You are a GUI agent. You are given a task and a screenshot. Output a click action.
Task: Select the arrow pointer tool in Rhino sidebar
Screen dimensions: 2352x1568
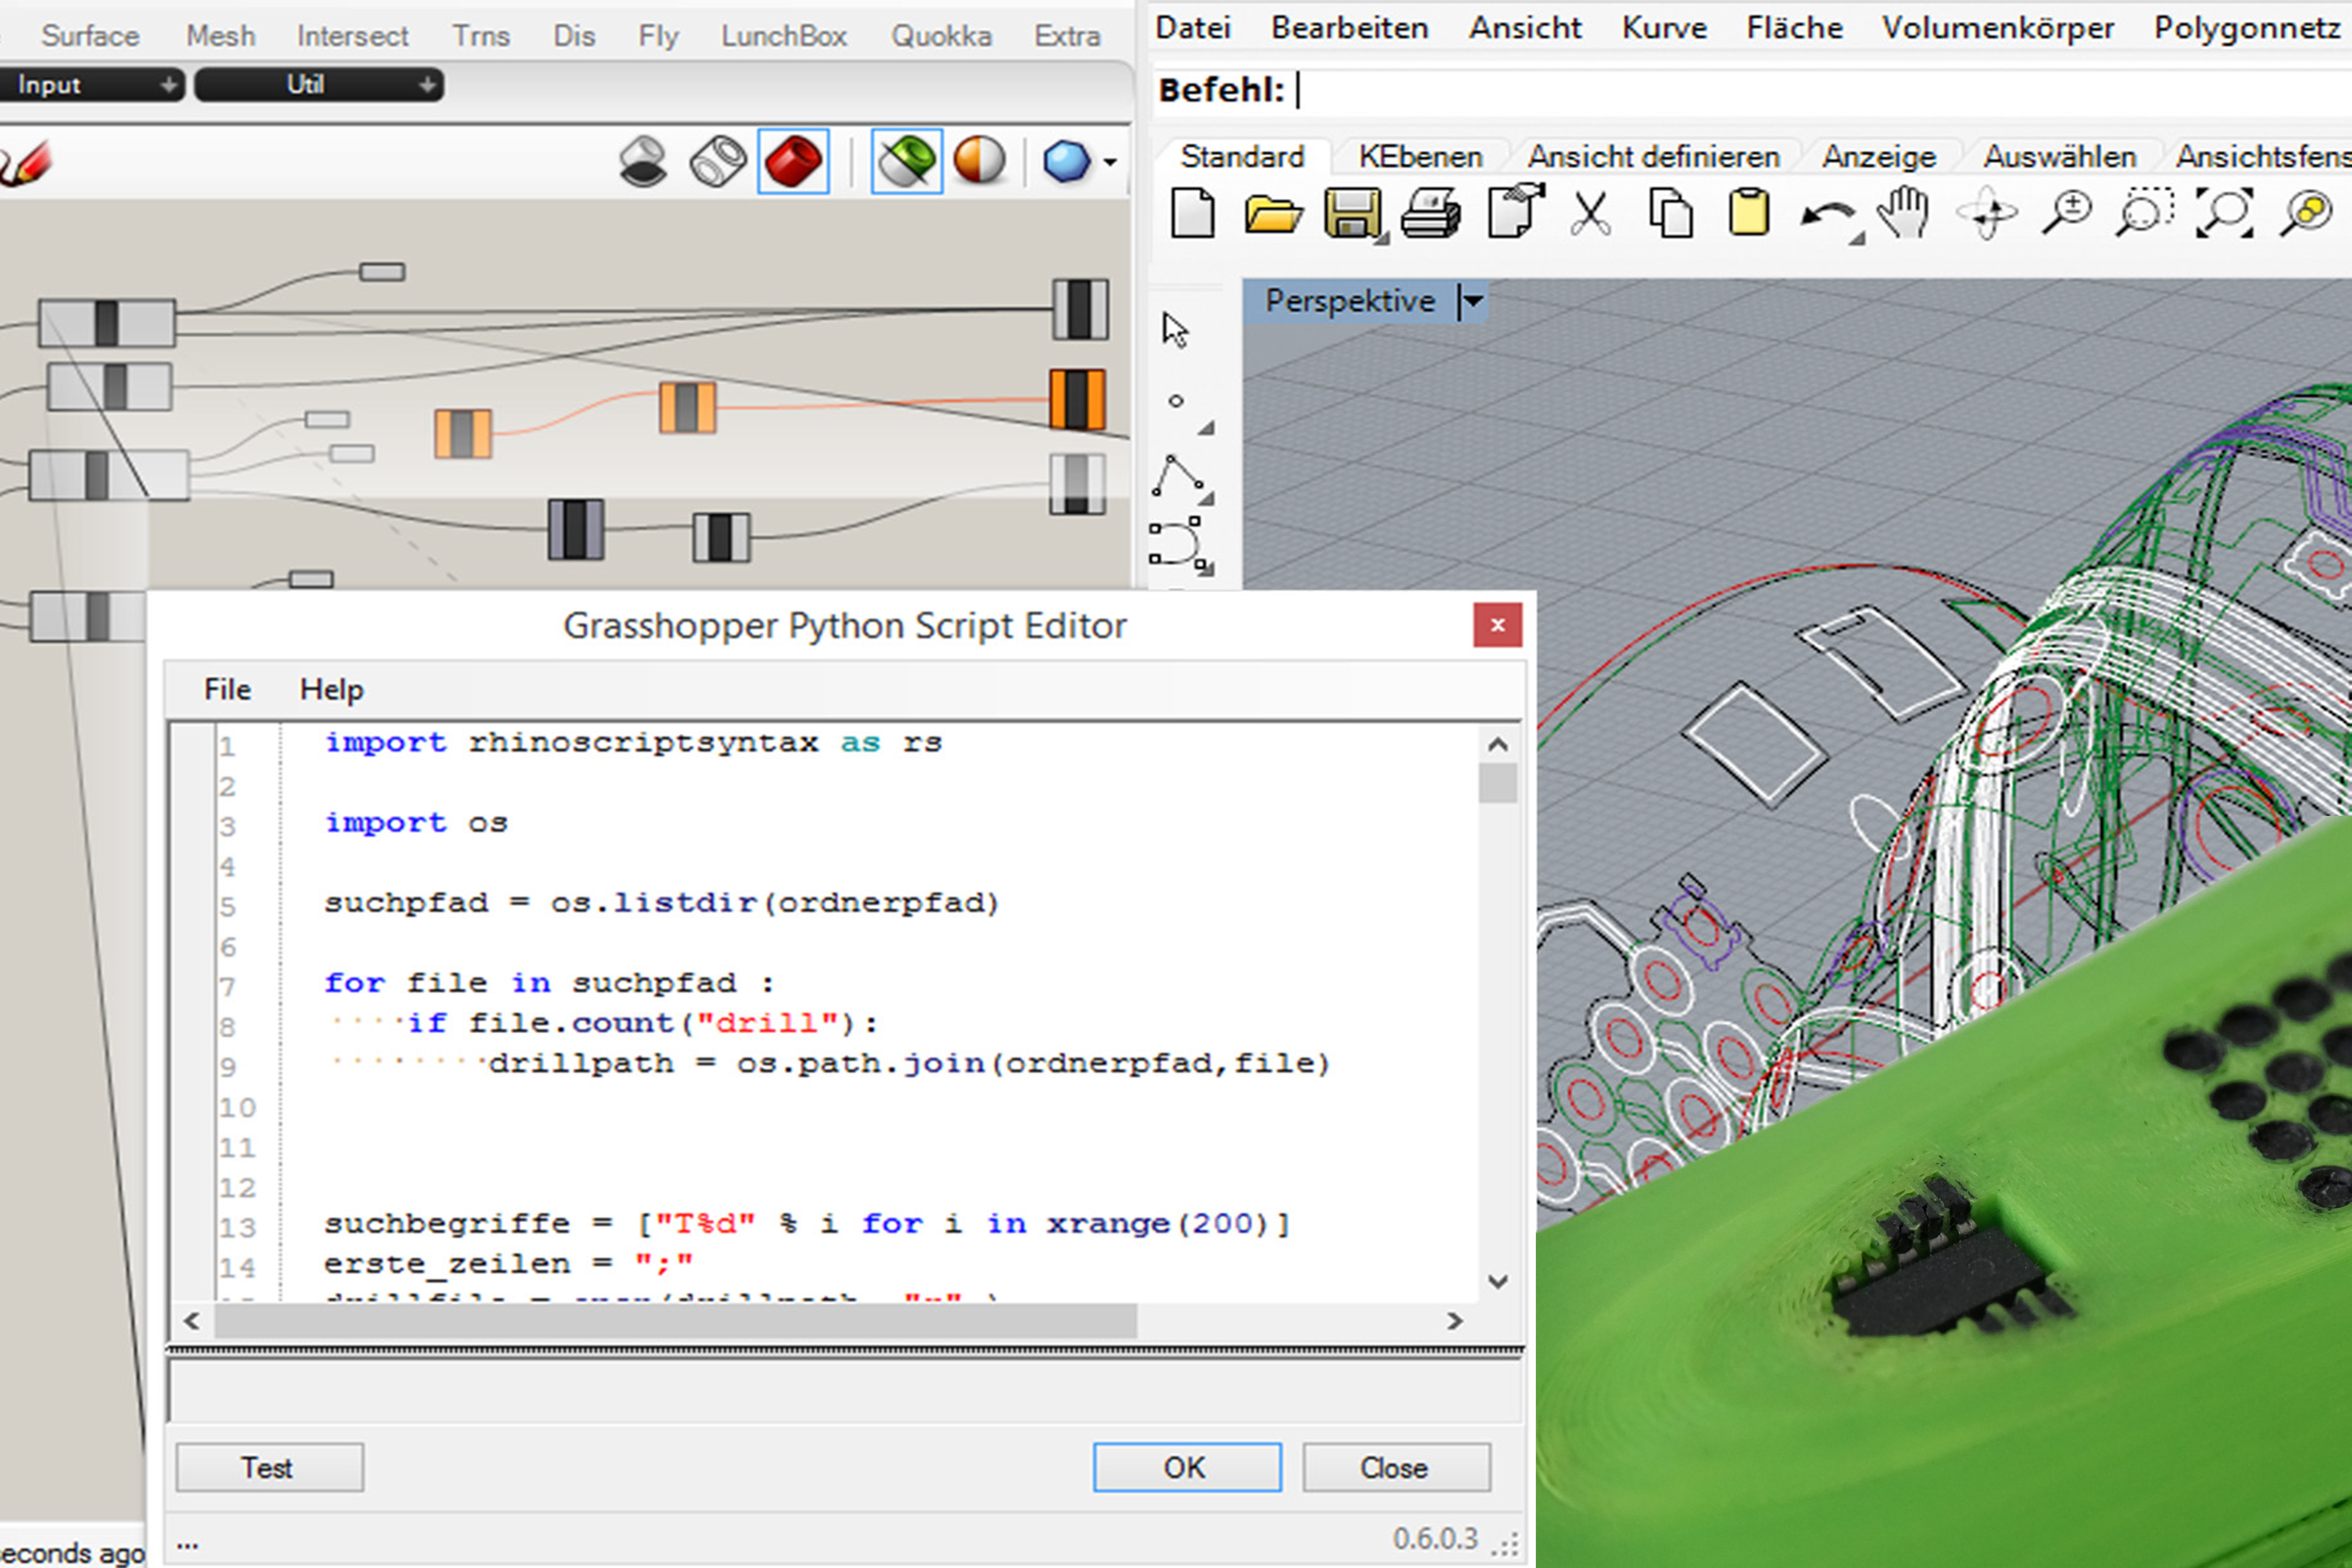(1175, 330)
